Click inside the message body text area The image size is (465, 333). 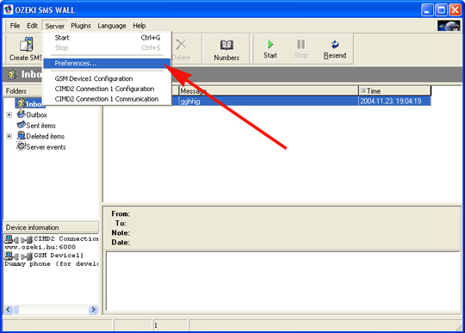click(x=283, y=281)
